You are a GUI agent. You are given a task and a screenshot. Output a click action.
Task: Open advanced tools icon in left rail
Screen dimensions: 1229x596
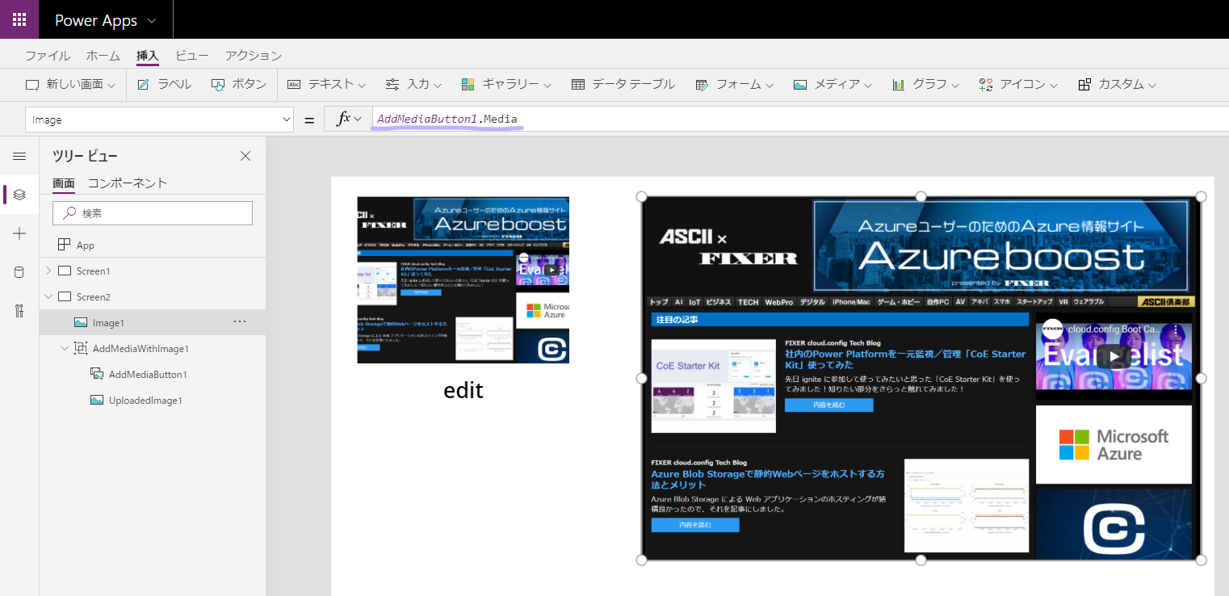pyautogui.click(x=19, y=311)
